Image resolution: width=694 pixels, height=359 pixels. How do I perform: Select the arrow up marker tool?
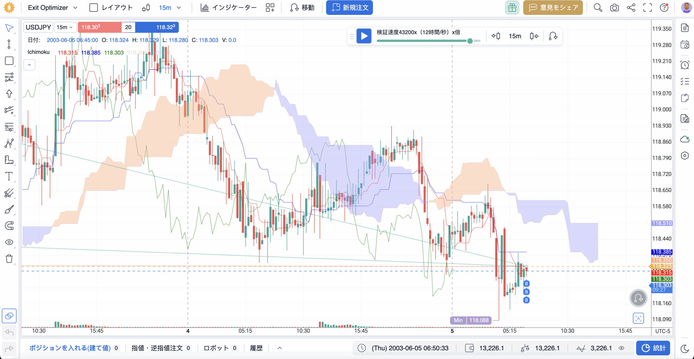tap(9, 94)
